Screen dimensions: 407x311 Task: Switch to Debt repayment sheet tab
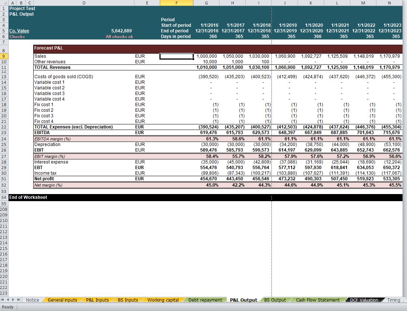tap(205, 300)
